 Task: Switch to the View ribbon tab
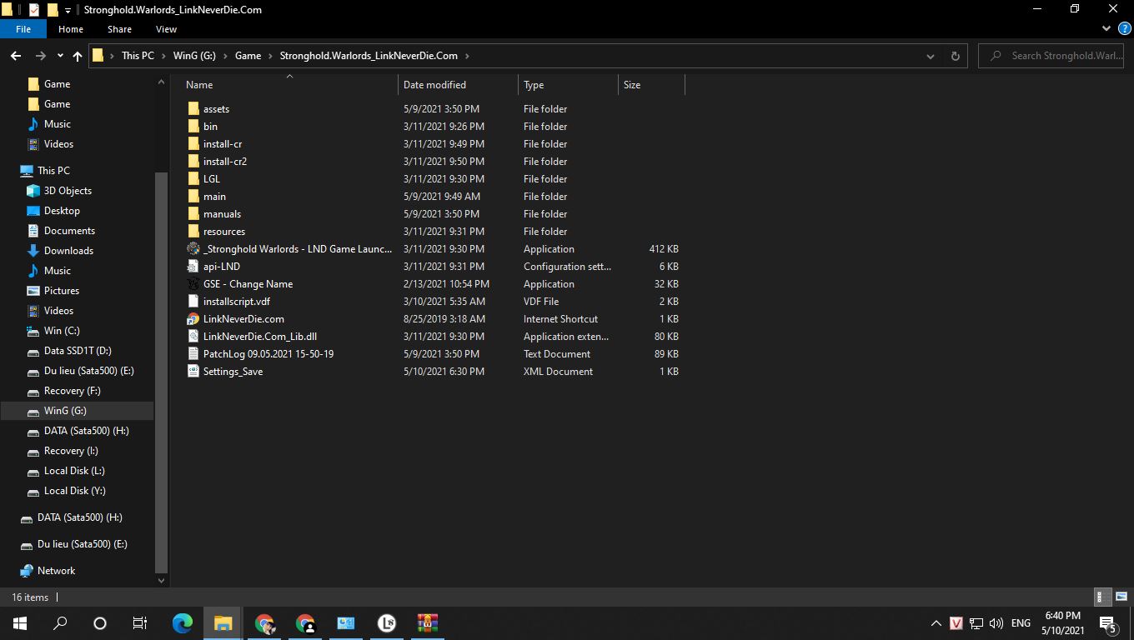166,28
